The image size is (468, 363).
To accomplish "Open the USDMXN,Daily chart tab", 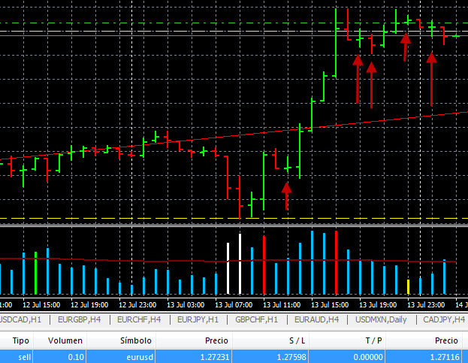I will coord(382,320).
